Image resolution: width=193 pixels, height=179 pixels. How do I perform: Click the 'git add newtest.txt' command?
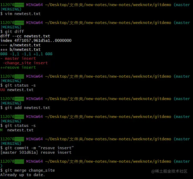click(x=25, y=108)
